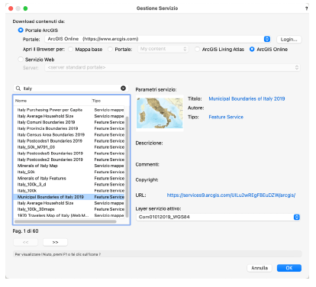The width and height of the screenshot is (316, 287).
Task: Click the Feature Service type link
Action: [x=226, y=117]
